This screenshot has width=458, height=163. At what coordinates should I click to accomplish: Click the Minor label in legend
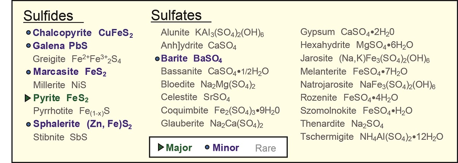coord(226,148)
